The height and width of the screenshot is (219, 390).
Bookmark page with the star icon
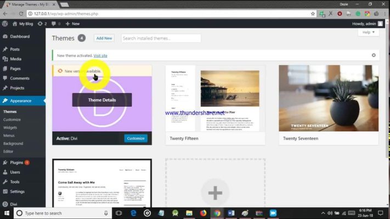point(313,14)
